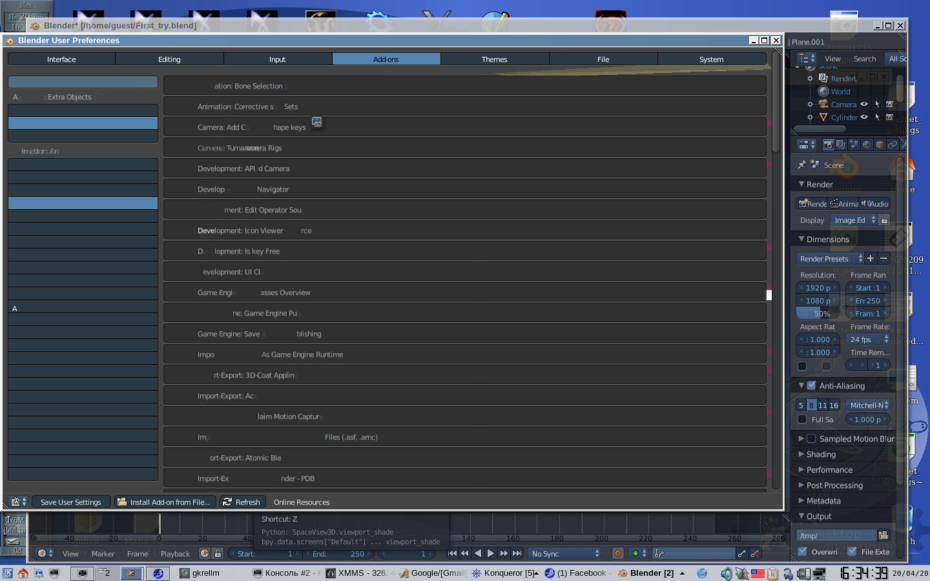This screenshot has height=581, width=930.
Task: Switch to the File preferences tab
Action: click(x=603, y=59)
